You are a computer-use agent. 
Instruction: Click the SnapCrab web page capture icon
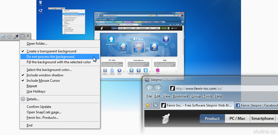[4, 36]
